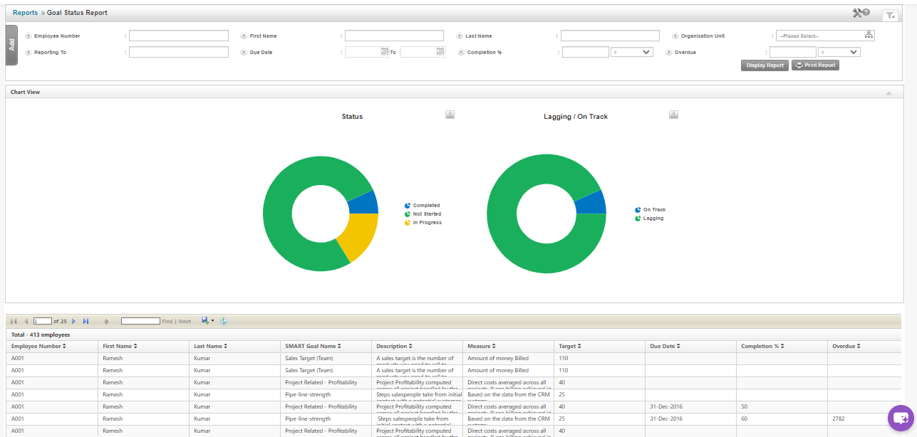Focus the Completion % value field

586,52
